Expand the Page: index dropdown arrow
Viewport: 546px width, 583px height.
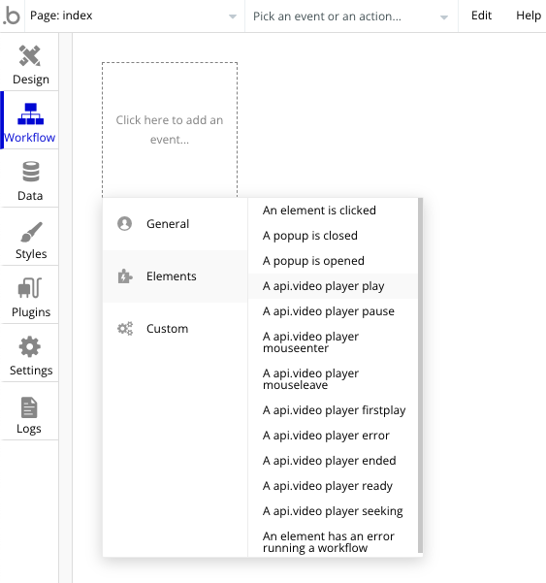pos(233,16)
